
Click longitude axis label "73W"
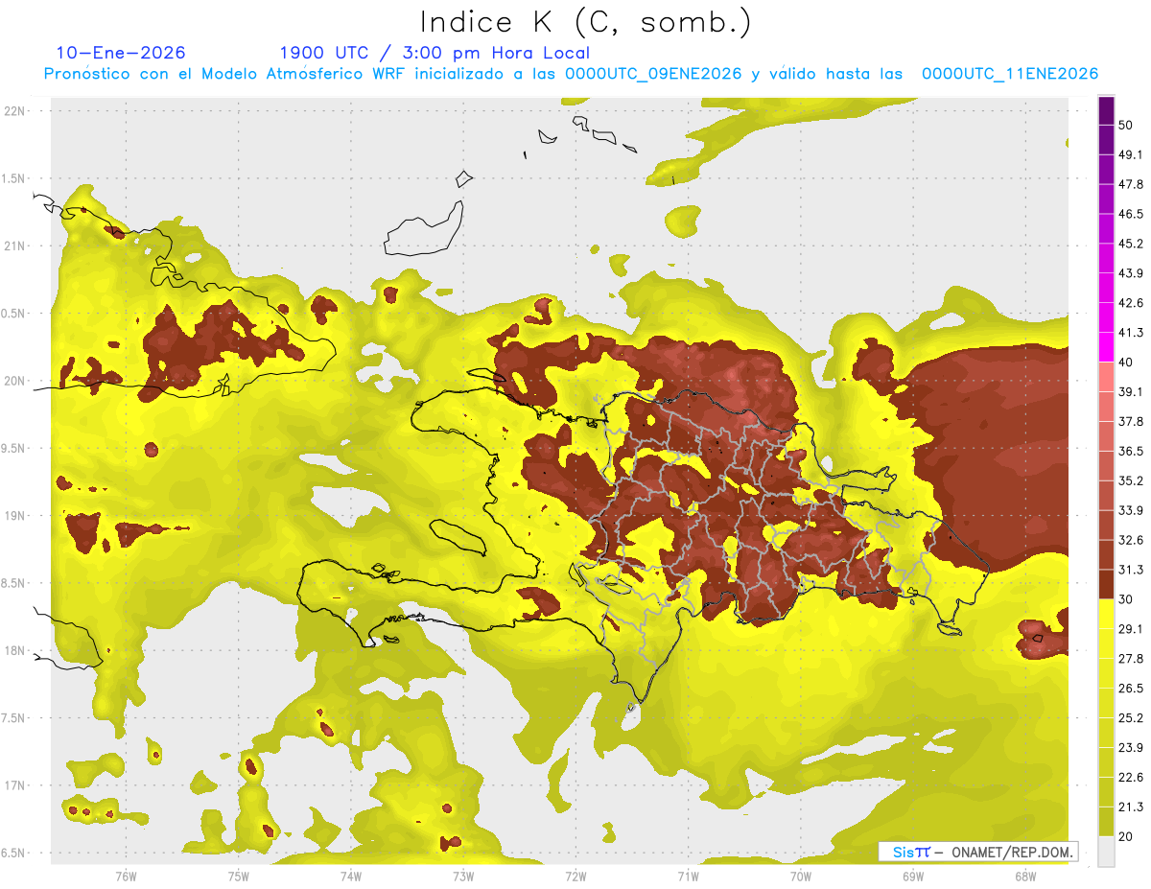tap(463, 876)
